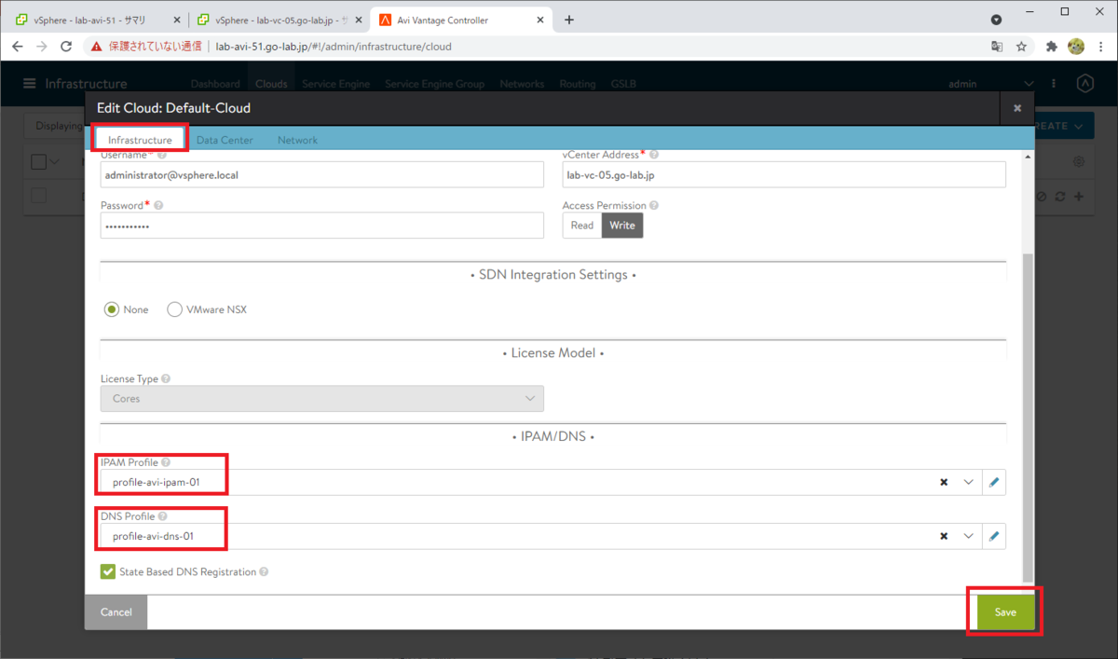The width and height of the screenshot is (1118, 659).
Task: Close the Edit Cloud dialog with X
Action: [x=1017, y=108]
